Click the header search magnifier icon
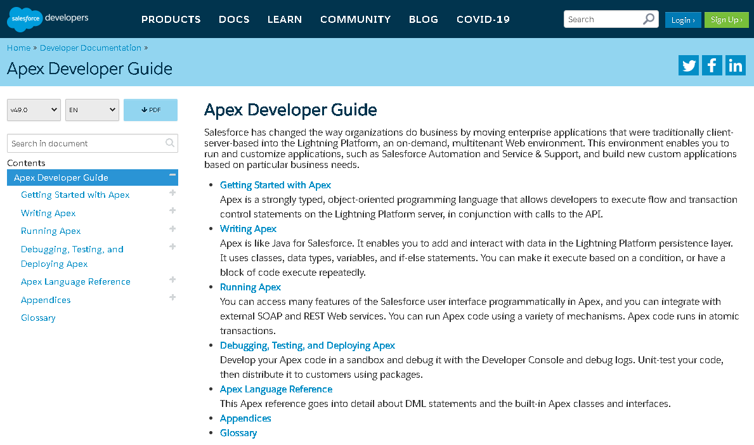 coord(648,19)
